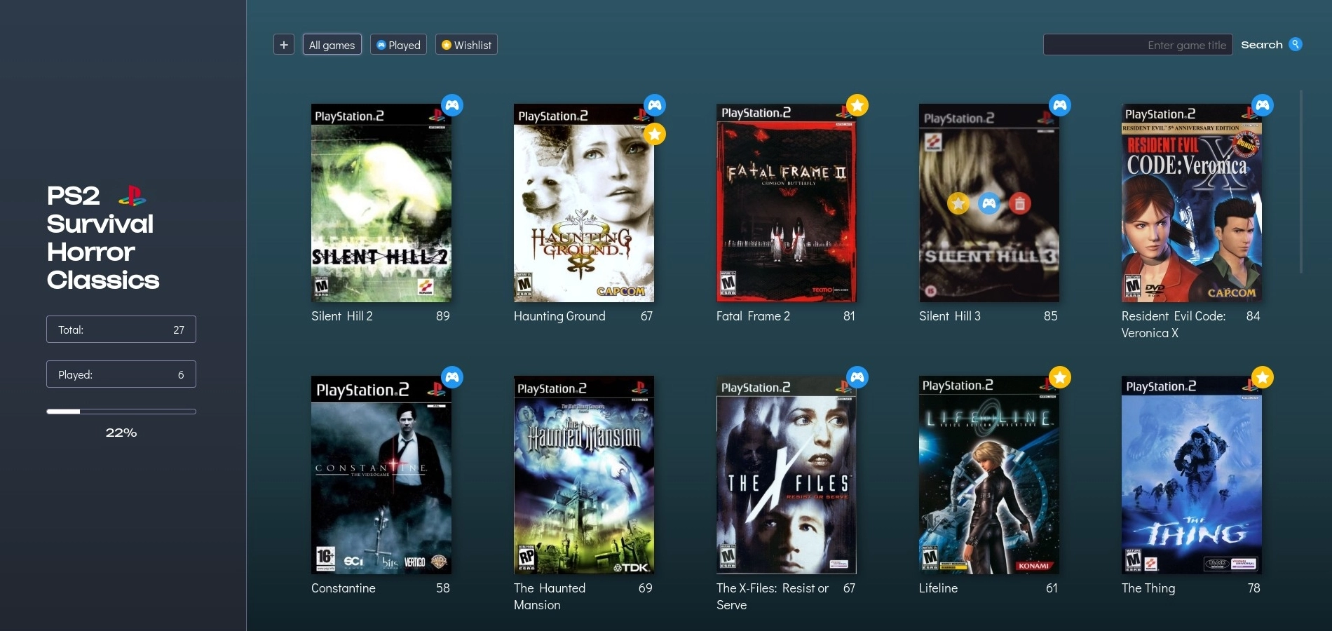
Task: Click the PS2 Survival Horror Classics heading
Action: click(103, 238)
